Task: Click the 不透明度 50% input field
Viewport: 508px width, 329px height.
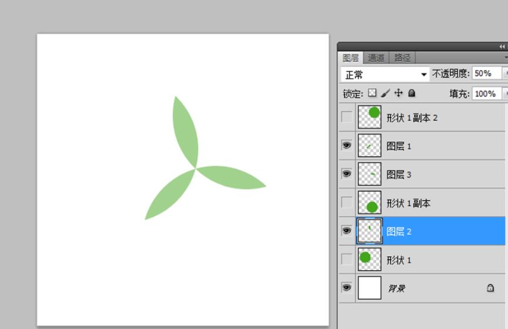Action: click(x=486, y=73)
